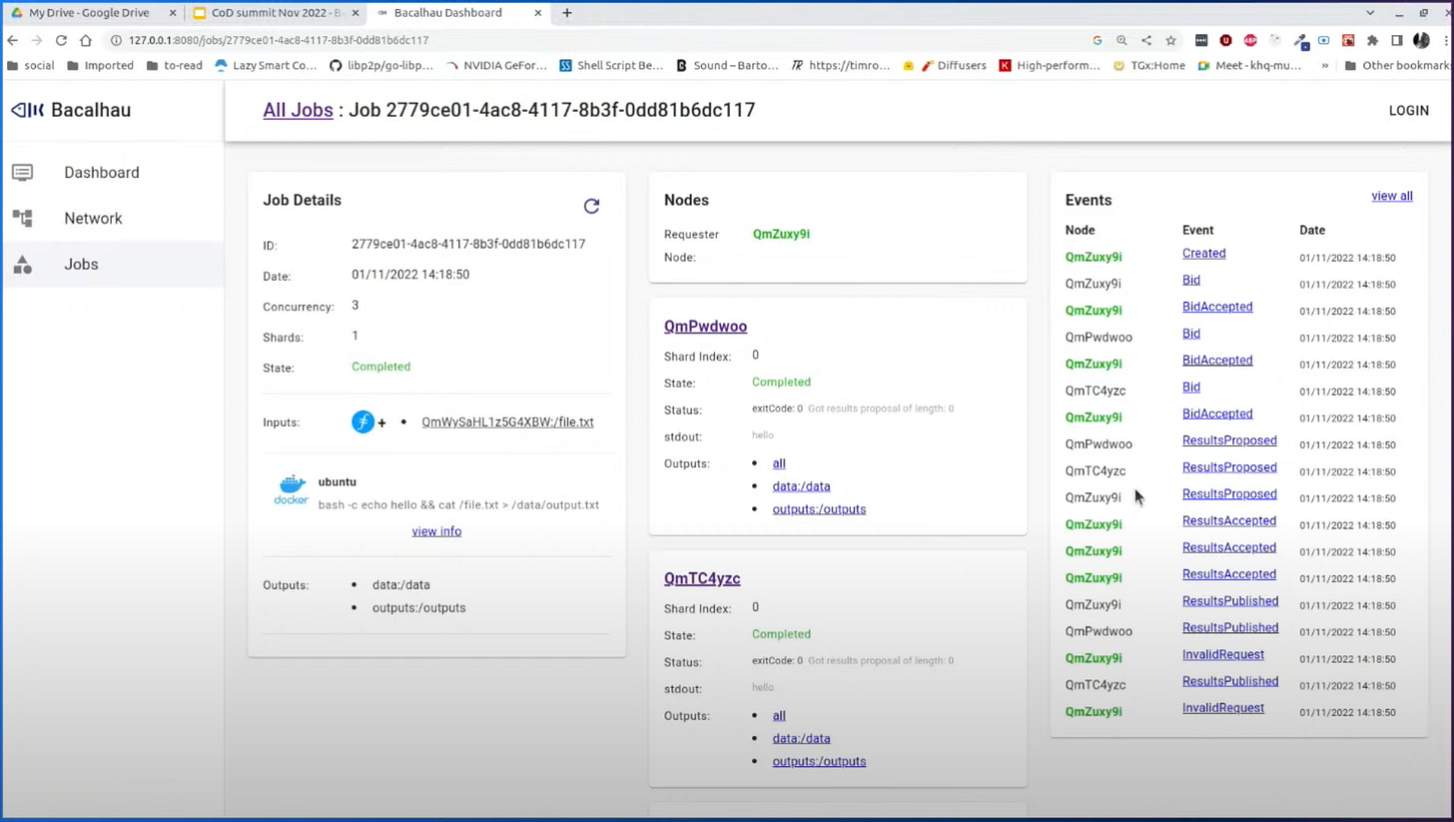This screenshot has height=822, width=1454.
Task: Click the Dashboard sidebar icon
Action: (x=22, y=172)
